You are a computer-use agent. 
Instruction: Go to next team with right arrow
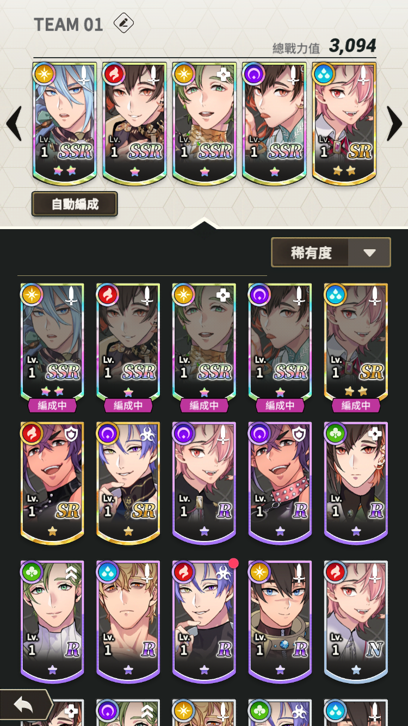[x=394, y=124]
